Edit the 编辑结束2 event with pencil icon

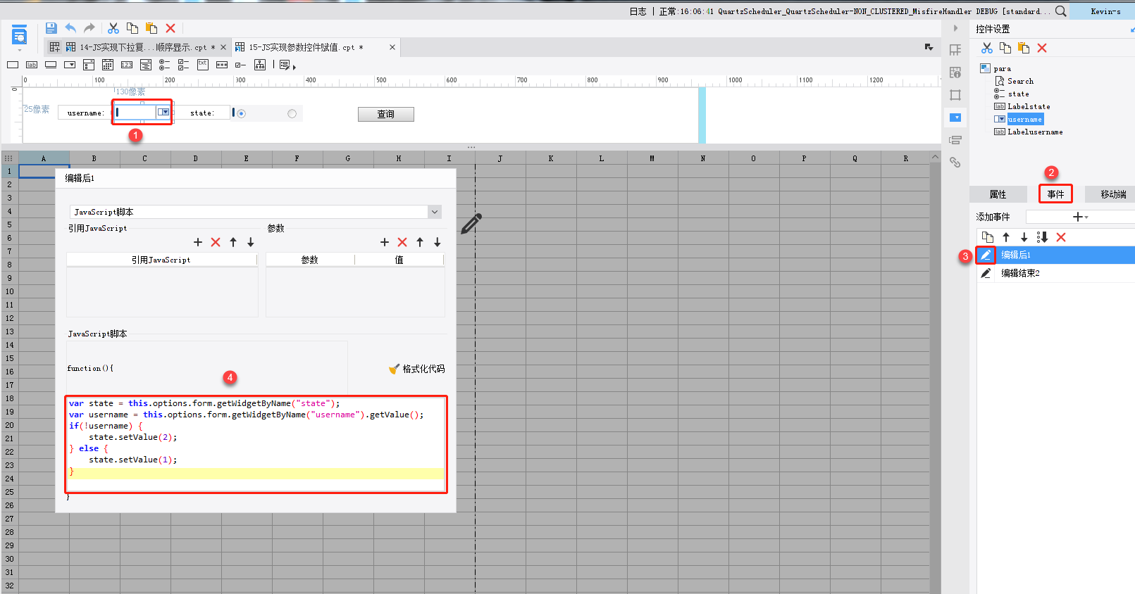point(986,273)
